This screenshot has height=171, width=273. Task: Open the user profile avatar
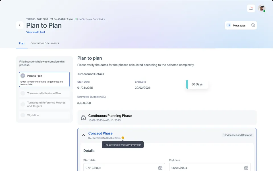pyautogui.click(x=262, y=8)
